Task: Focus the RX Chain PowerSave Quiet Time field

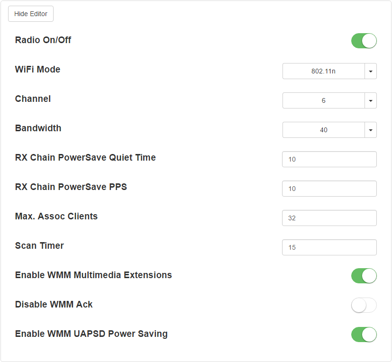Action: [329, 159]
